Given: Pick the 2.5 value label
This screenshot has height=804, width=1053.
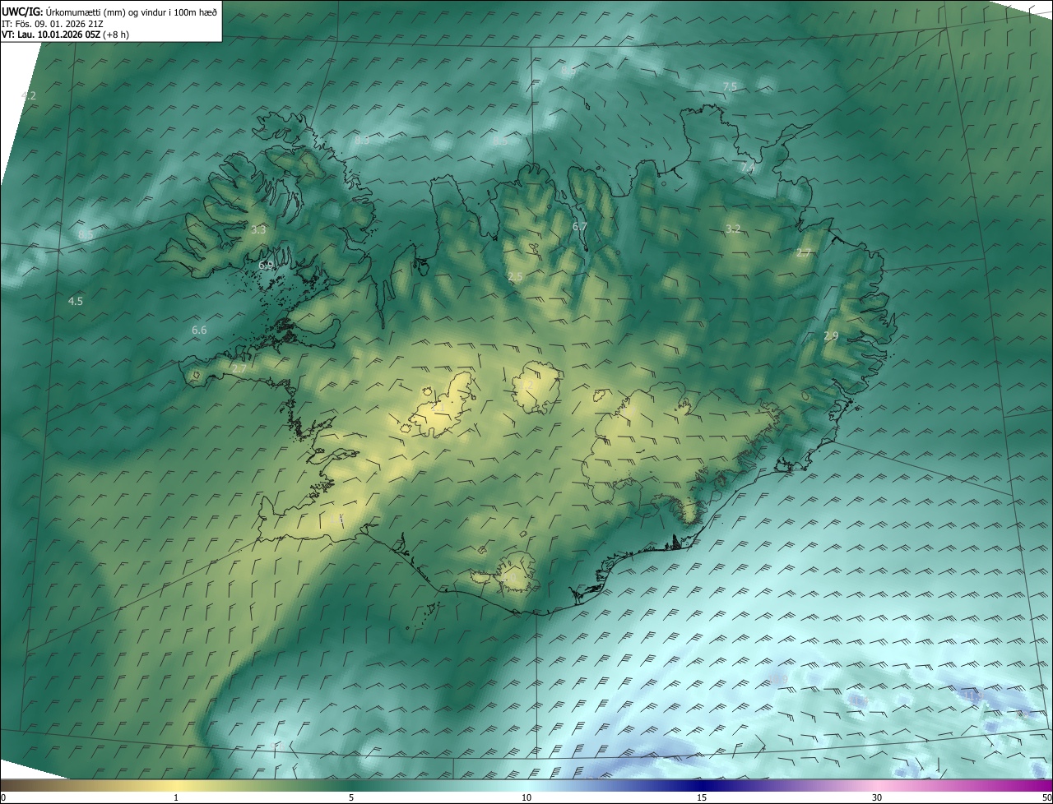Looking at the screenshot, I should tap(515, 278).
